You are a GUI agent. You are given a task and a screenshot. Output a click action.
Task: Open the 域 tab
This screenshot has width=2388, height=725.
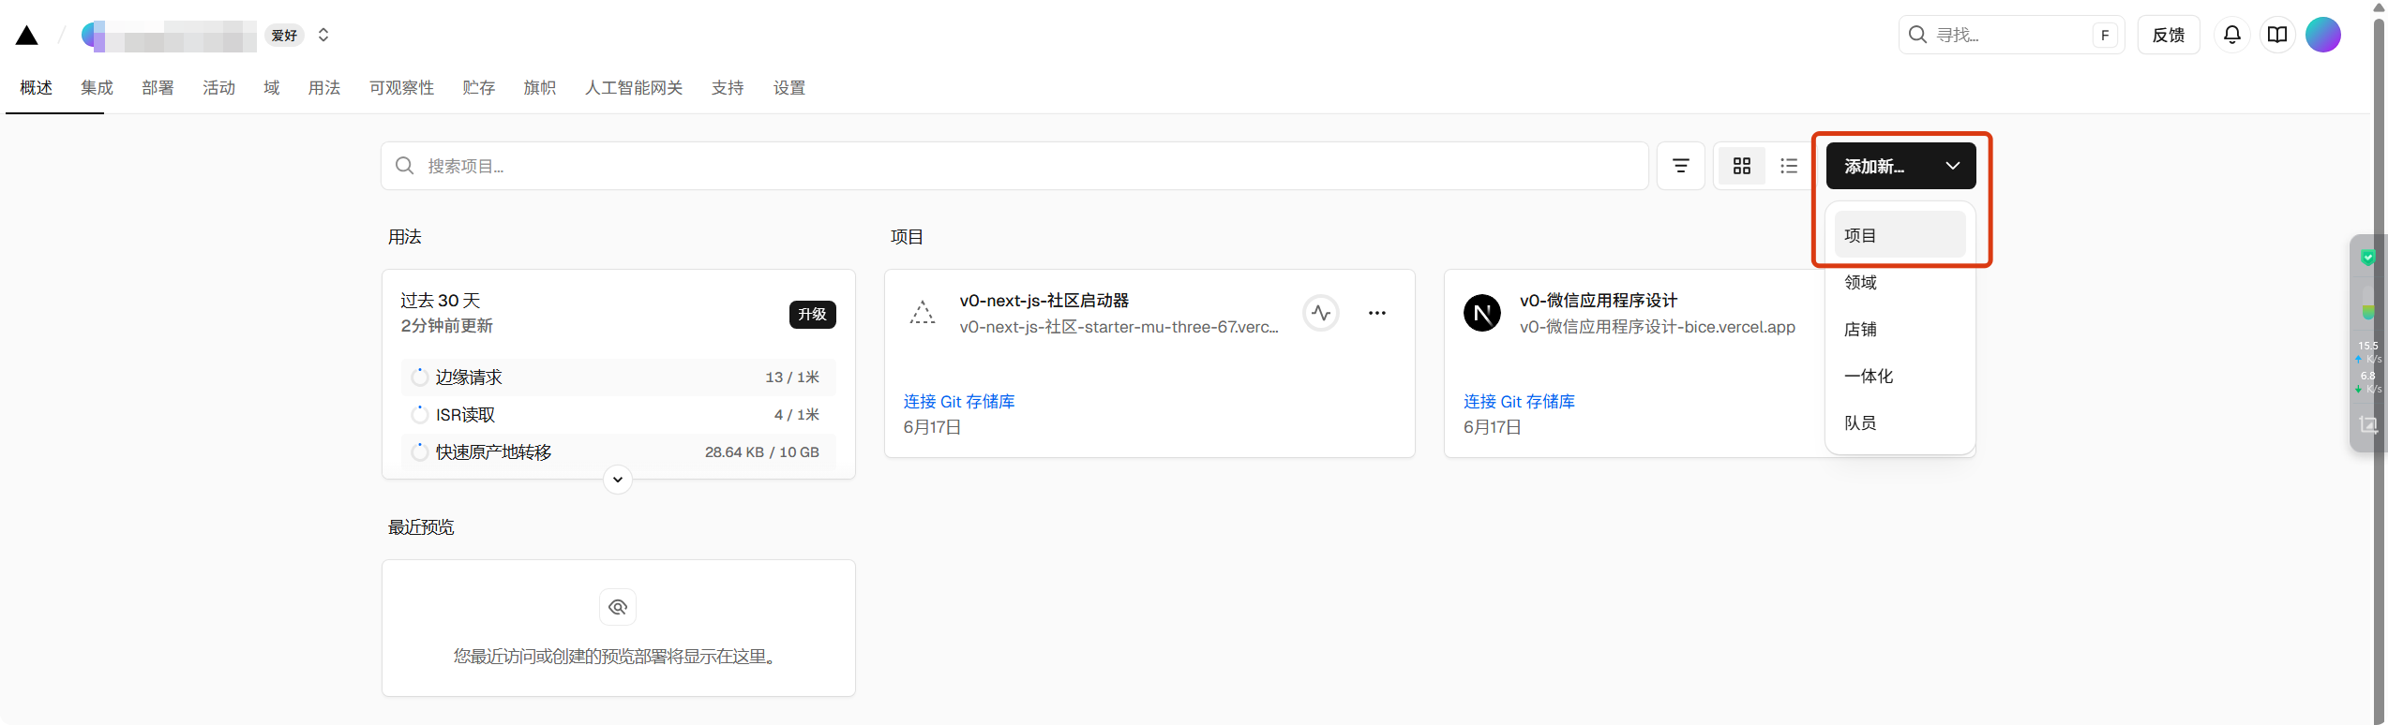272,88
